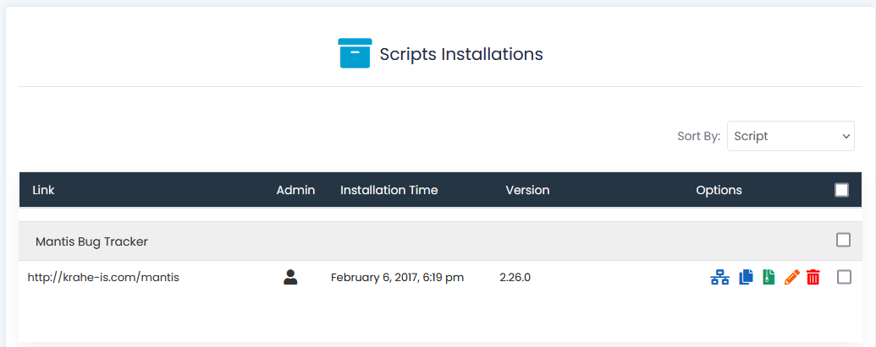876x347 pixels.
Task: Click the blue archive box header icon
Action: pyautogui.click(x=355, y=53)
